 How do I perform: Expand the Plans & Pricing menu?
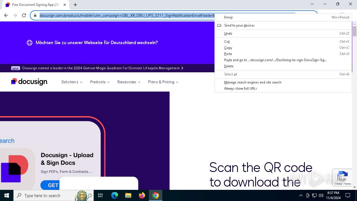(x=163, y=82)
